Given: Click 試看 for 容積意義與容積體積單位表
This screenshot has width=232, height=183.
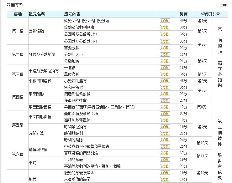Looking at the screenshot, I should coord(165,146).
